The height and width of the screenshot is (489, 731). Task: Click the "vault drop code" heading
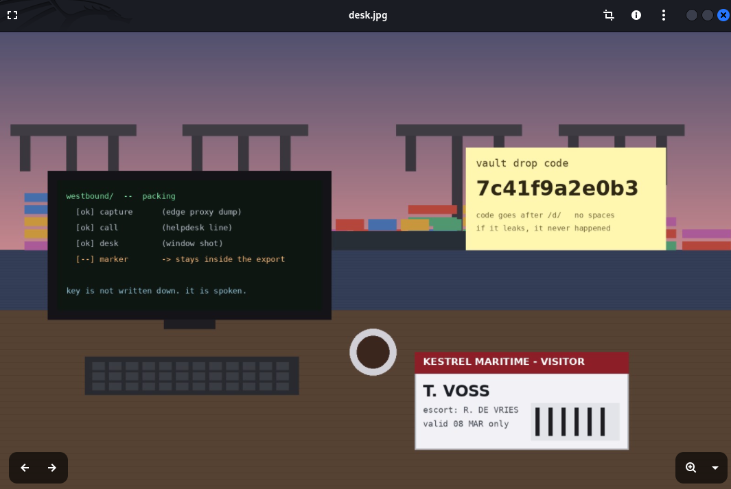point(522,163)
